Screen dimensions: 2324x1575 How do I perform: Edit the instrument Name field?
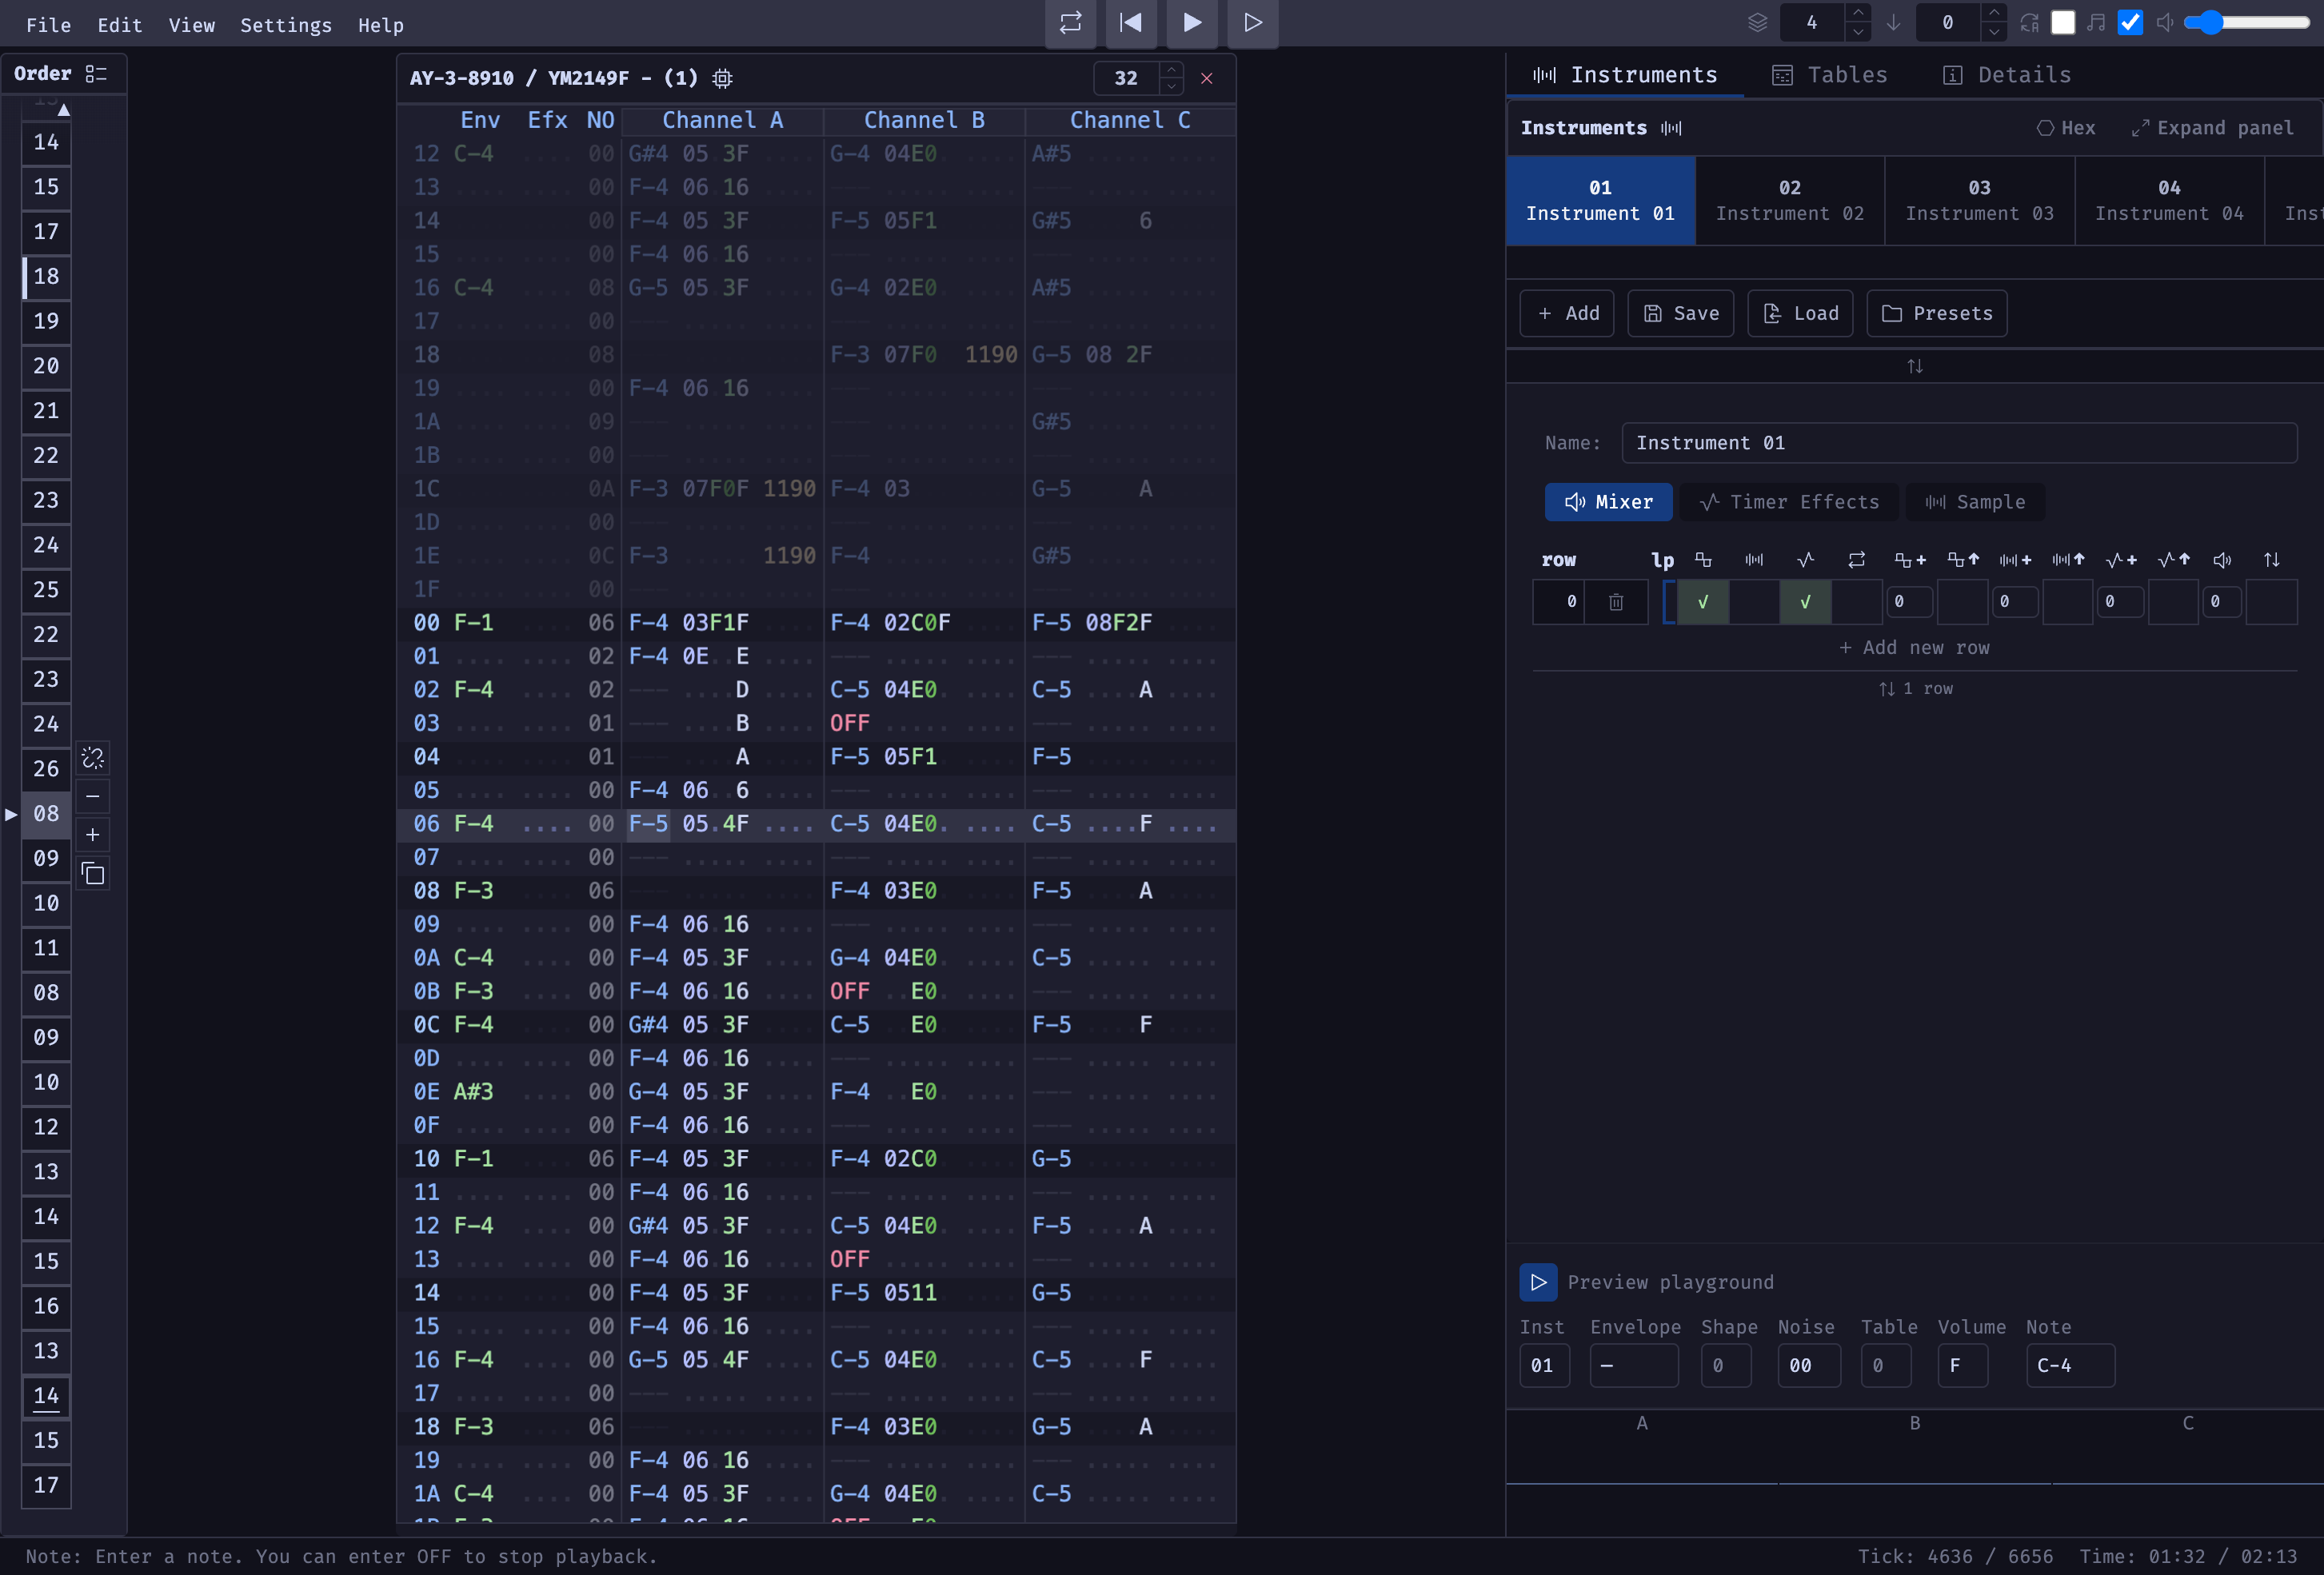[x=1959, y=443]
